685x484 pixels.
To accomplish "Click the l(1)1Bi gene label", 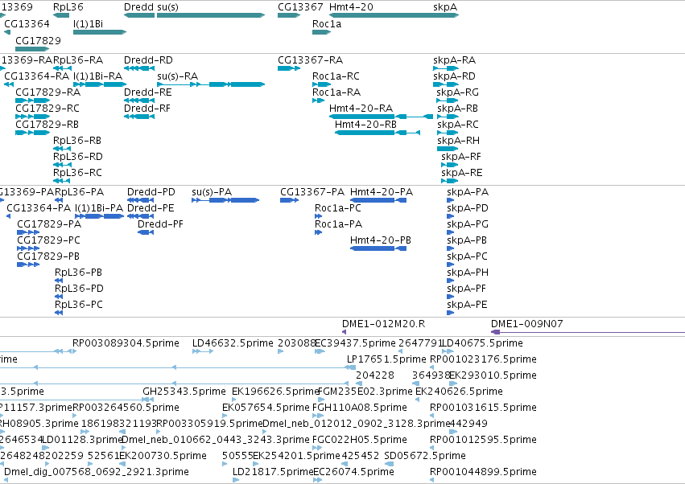I will point(89,24).
